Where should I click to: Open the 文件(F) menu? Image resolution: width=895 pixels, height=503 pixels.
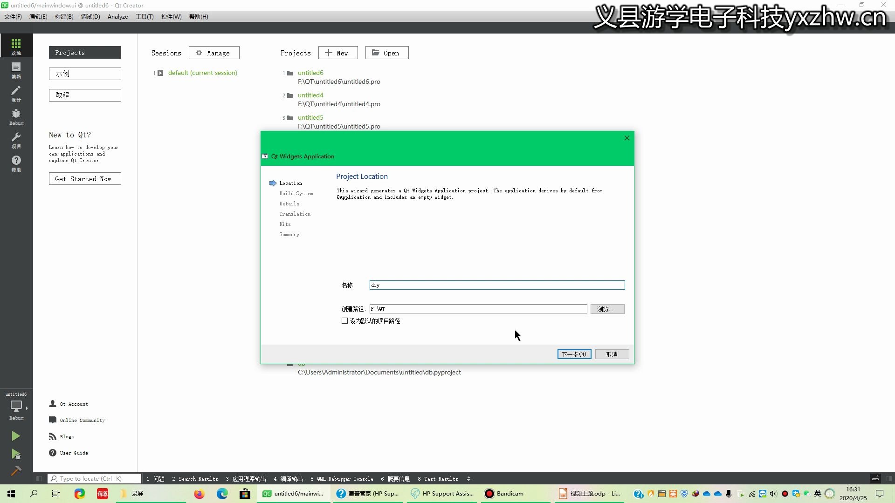click(x=13, y=16)
